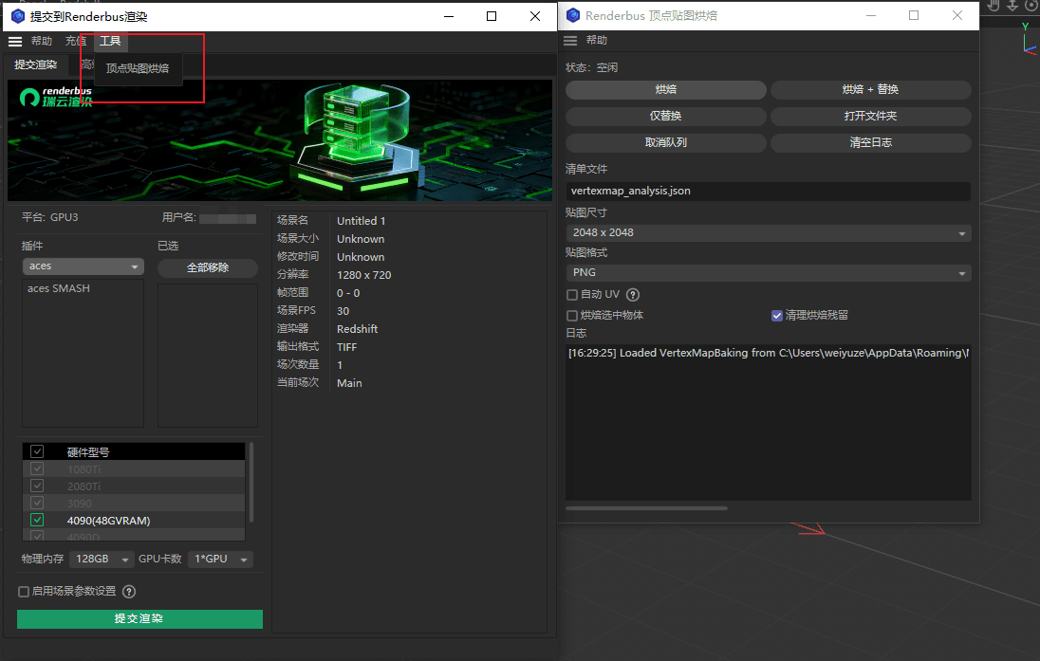Click the green 提交渲染 submit button
The width and height of the screenshot is (1040, 661).
pyautogui.click(x=139, y=618)
